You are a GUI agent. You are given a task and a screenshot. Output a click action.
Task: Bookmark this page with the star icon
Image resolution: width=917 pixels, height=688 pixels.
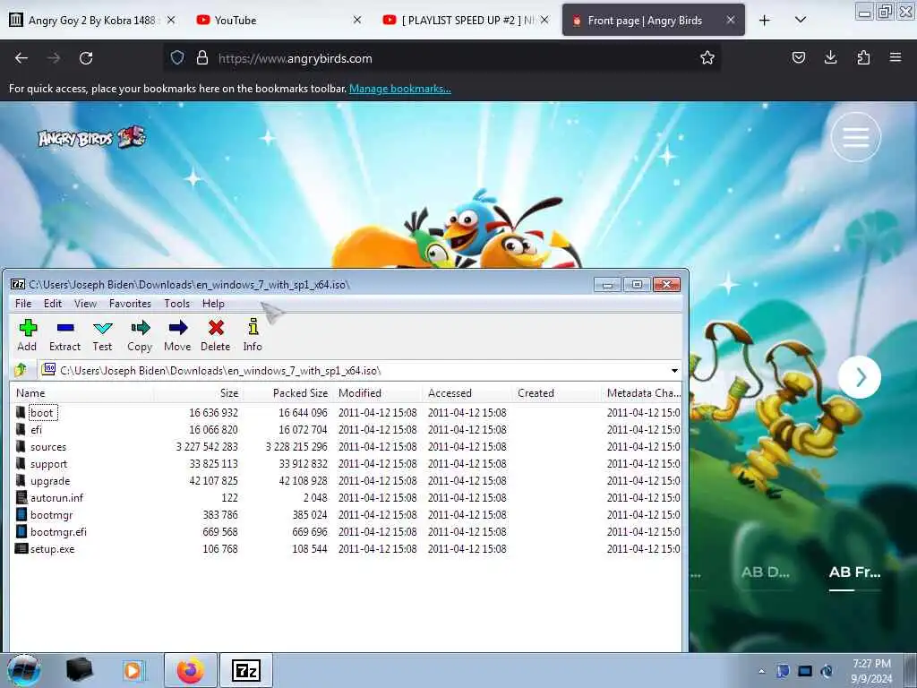click(707, 58)
